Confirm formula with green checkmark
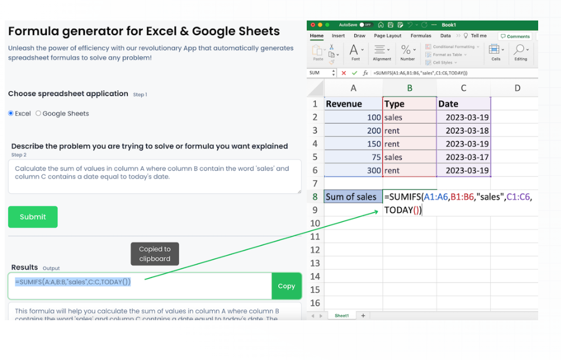The image size is (561, 360). point(354,73)
